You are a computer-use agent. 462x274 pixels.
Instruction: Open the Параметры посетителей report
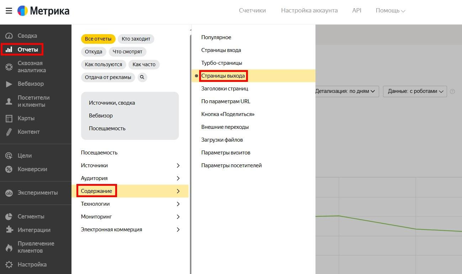[x=232, y=165]
